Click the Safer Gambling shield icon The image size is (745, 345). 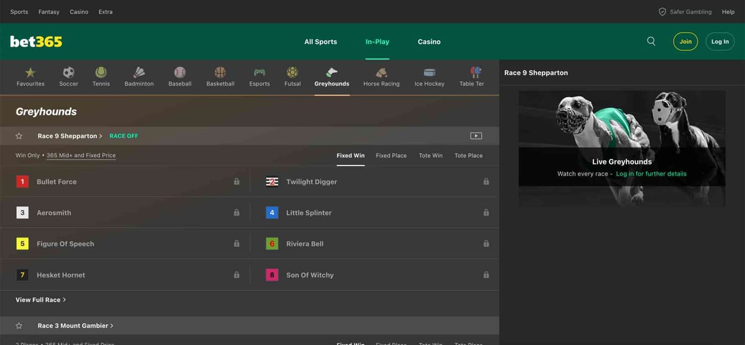662,12
